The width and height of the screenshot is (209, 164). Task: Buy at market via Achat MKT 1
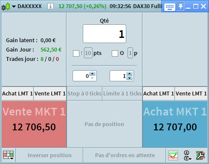point(175,124)
